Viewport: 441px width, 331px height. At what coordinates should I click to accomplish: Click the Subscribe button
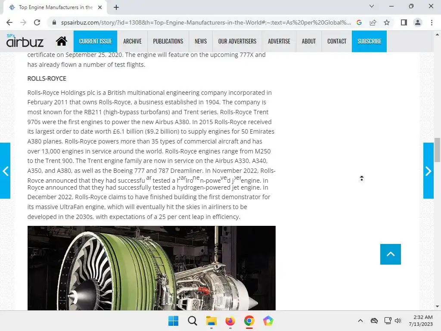[x=369, y=41]
